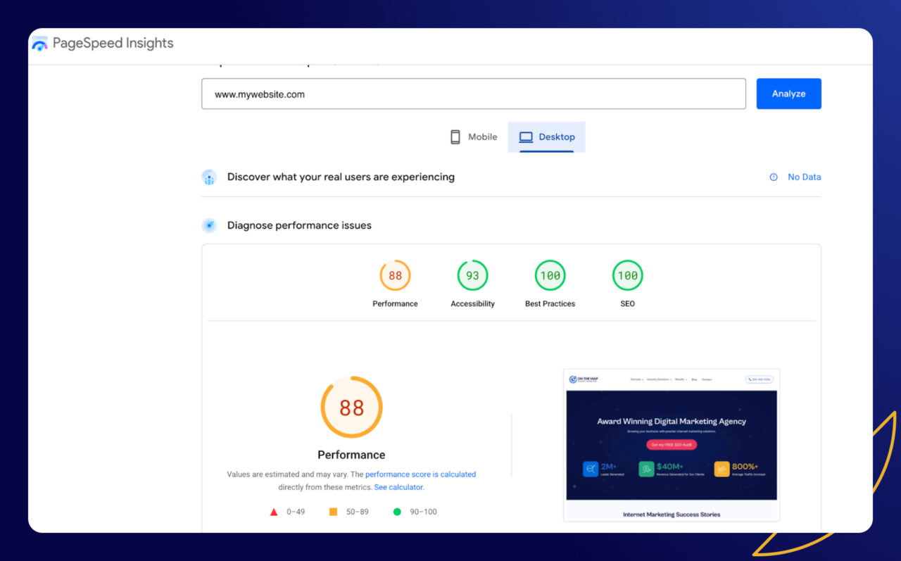This screenshot has height=561, width=901.
Task: Click the real users experience section icon
Action: [x=209, y=177]
